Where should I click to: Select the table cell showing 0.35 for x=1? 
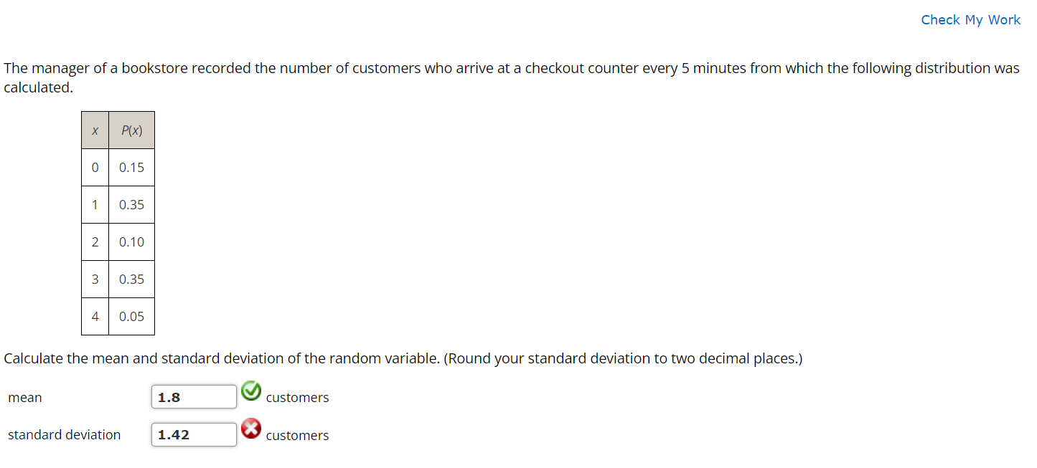click(x=131, y=204)
